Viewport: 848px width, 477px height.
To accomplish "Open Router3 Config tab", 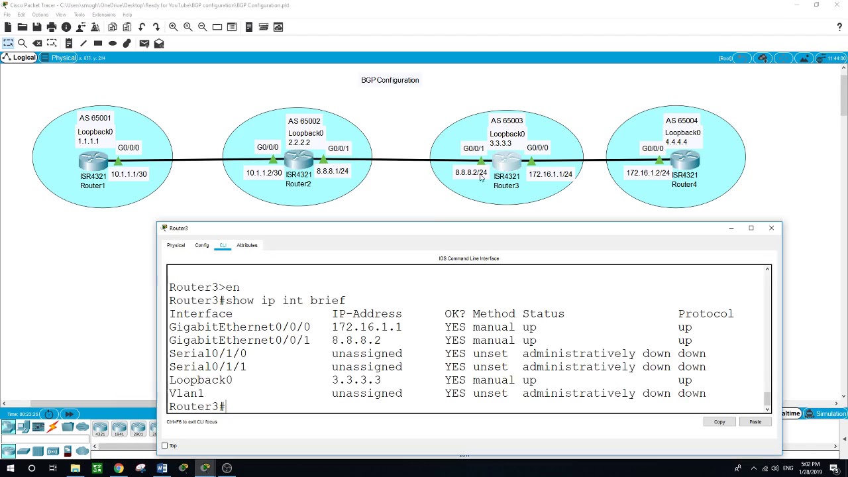I will click(x=202, y=245).
